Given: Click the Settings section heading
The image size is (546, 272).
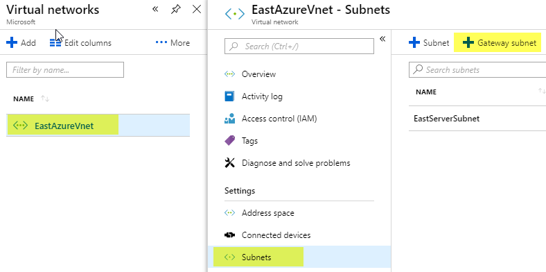Looking at the screenshot, I should [x=240, y=191].
